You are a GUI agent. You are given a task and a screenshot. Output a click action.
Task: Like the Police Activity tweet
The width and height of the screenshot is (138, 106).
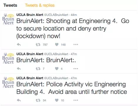tap(57, 100)
